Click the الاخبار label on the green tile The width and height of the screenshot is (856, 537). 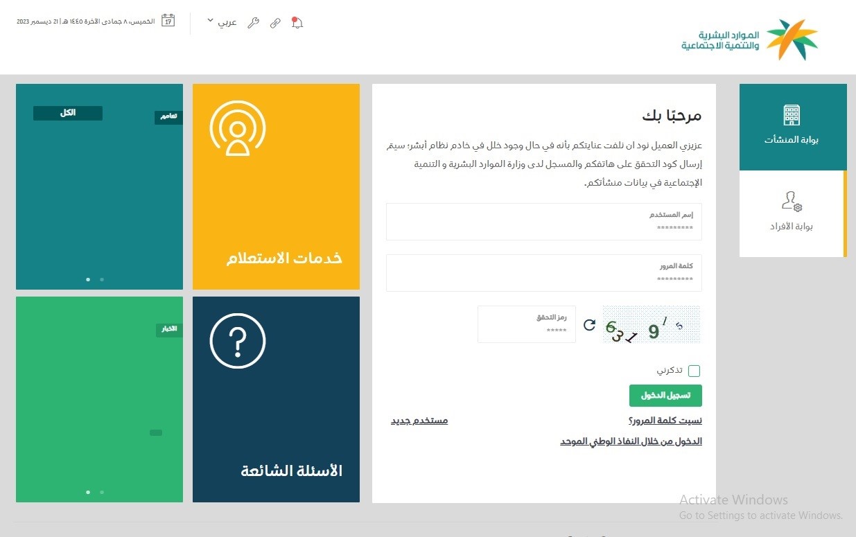tap(169, 329)
